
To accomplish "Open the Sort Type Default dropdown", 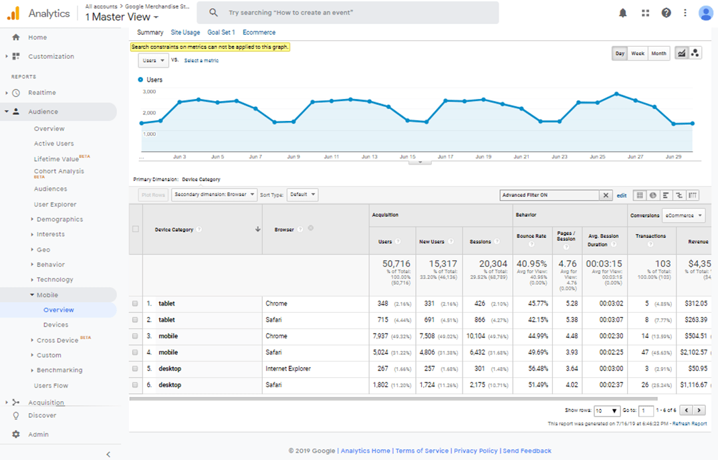I will pos(302,195).
